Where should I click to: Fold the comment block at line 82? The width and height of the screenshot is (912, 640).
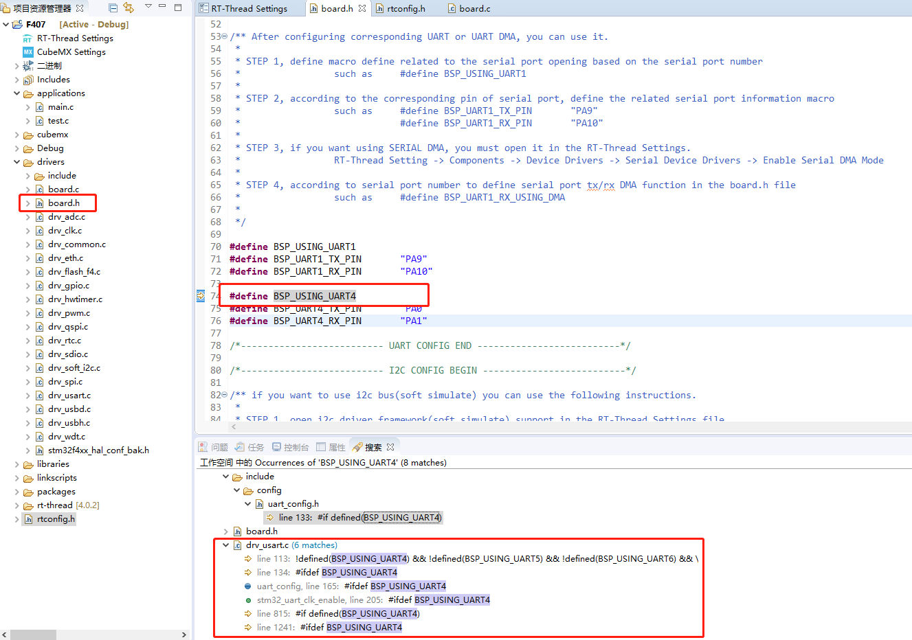point(225,396)
